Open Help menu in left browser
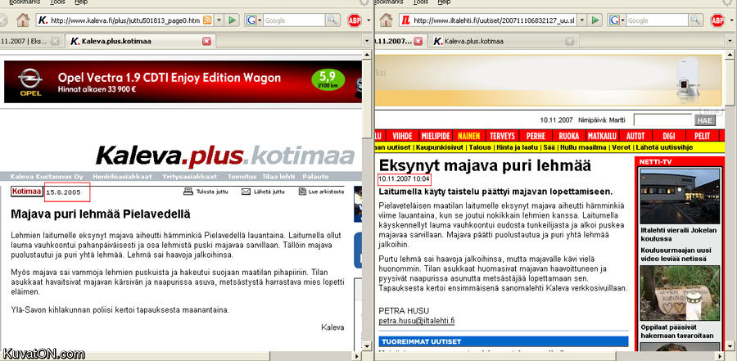The width and height of the screenshot is (737, 361). coord(81,2)
